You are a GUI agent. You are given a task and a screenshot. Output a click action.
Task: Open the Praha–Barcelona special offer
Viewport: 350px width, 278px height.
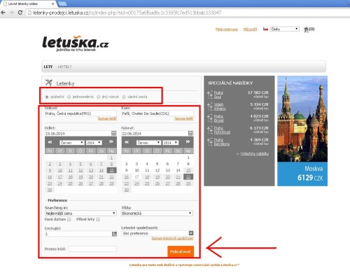pyautogui.click(x=222, y=142)
